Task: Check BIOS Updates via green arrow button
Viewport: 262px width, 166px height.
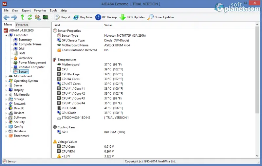Action: pos(132,17)
